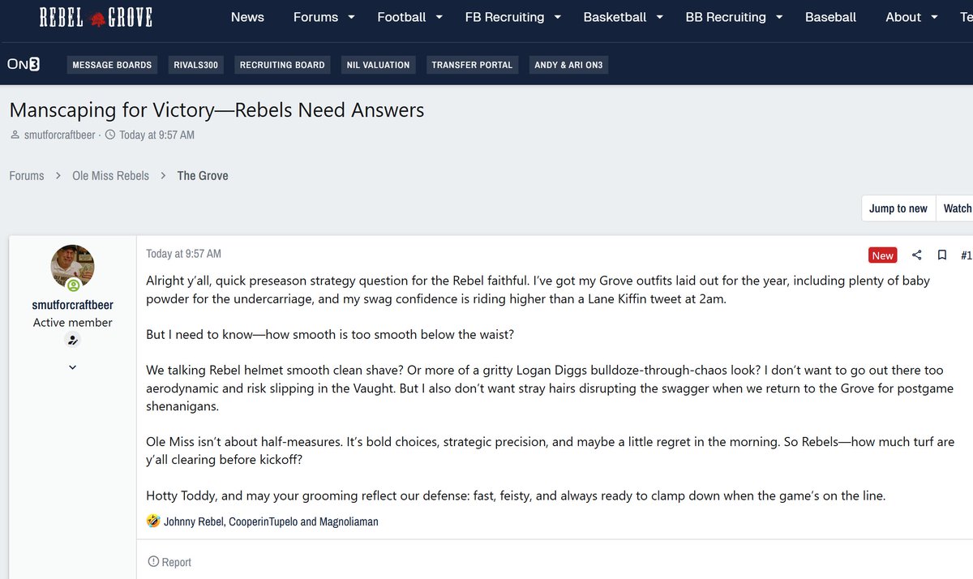Open the Baseball menu item

click(830, 17)
